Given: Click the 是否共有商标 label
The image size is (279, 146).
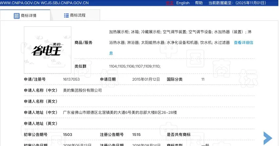Looking at the screenshot, I should pos(179,135).
